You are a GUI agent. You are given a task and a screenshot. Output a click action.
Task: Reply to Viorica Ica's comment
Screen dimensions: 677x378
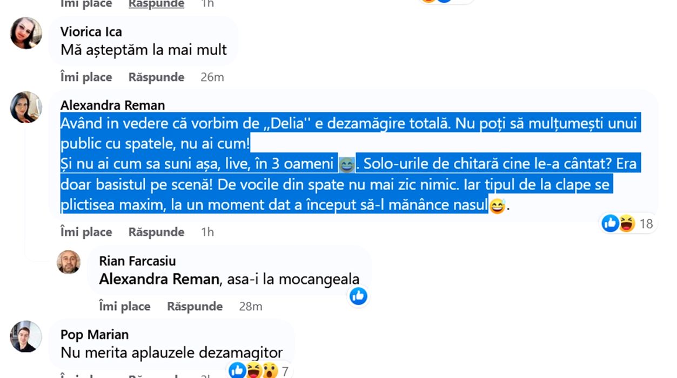pos(156,77)
